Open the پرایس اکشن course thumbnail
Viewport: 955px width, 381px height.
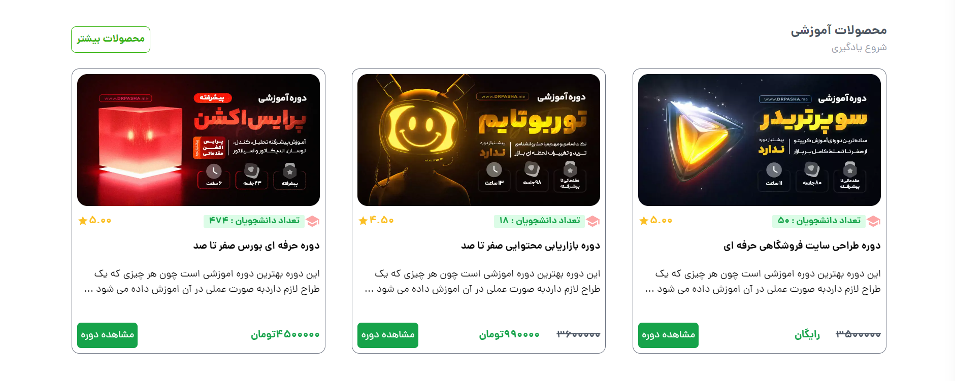199,140
